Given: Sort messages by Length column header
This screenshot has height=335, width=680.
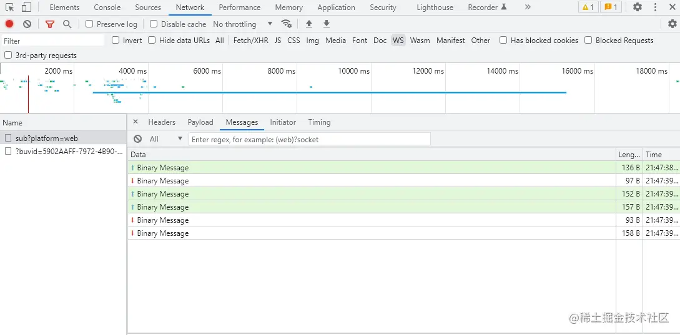Looking at the screenshot, I should click(x=629, y=155).
